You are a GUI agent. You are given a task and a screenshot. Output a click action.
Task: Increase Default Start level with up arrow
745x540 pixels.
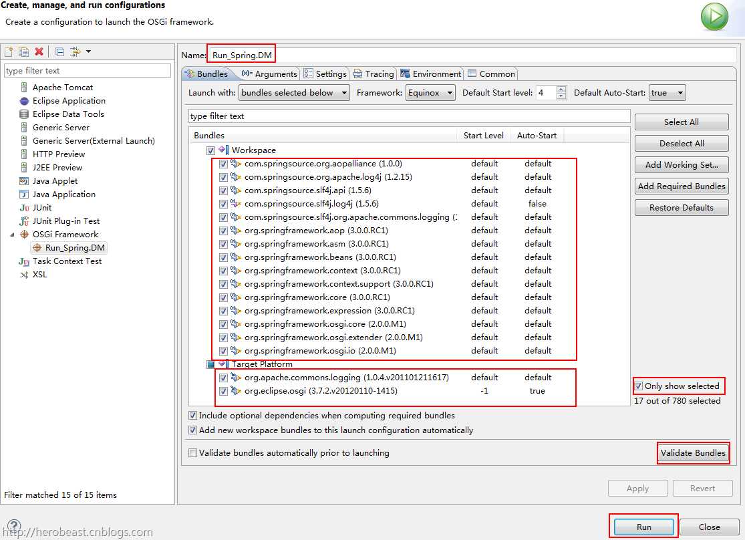(561, 89)
